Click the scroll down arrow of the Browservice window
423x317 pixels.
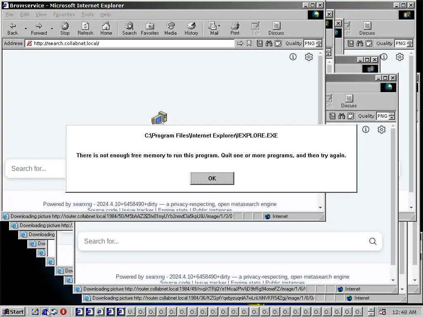click(320, 207)
